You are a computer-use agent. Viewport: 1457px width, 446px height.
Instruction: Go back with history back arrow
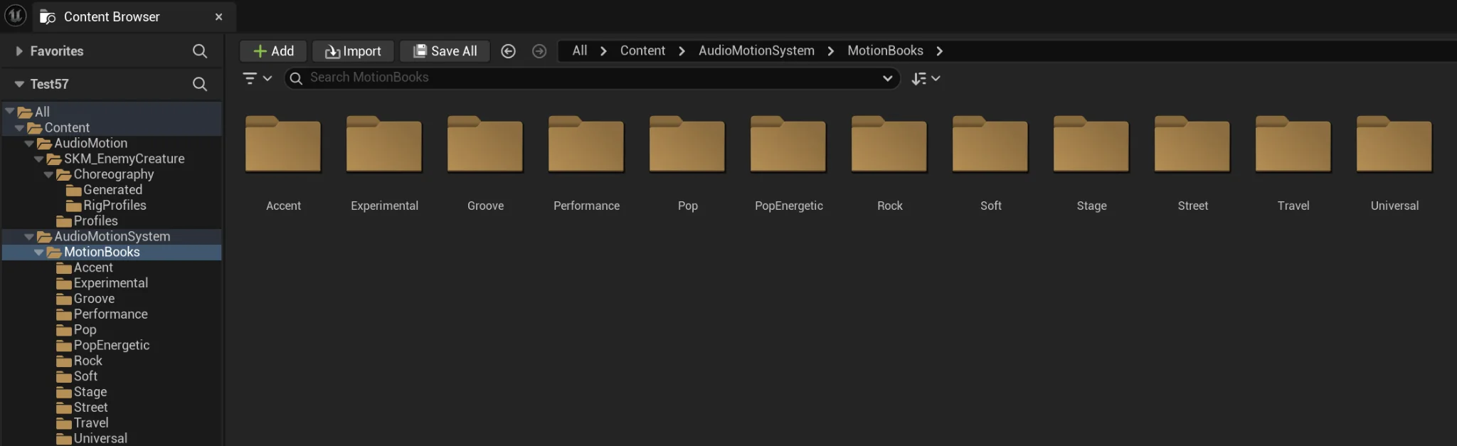tap(508, 51)
